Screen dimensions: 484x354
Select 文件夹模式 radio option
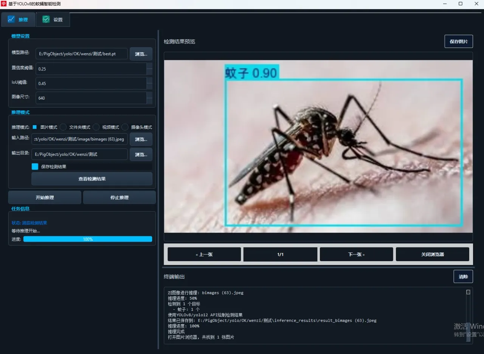coord(63,127)
